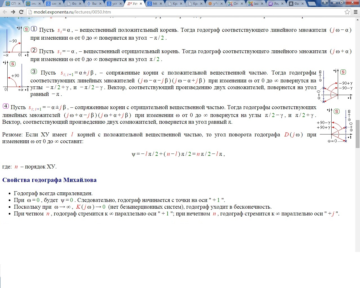Viewport: 360px width, 288px height.
Task: Switch to the 'Кр' tab beside 'htt' tab
Action: (175, 4)
